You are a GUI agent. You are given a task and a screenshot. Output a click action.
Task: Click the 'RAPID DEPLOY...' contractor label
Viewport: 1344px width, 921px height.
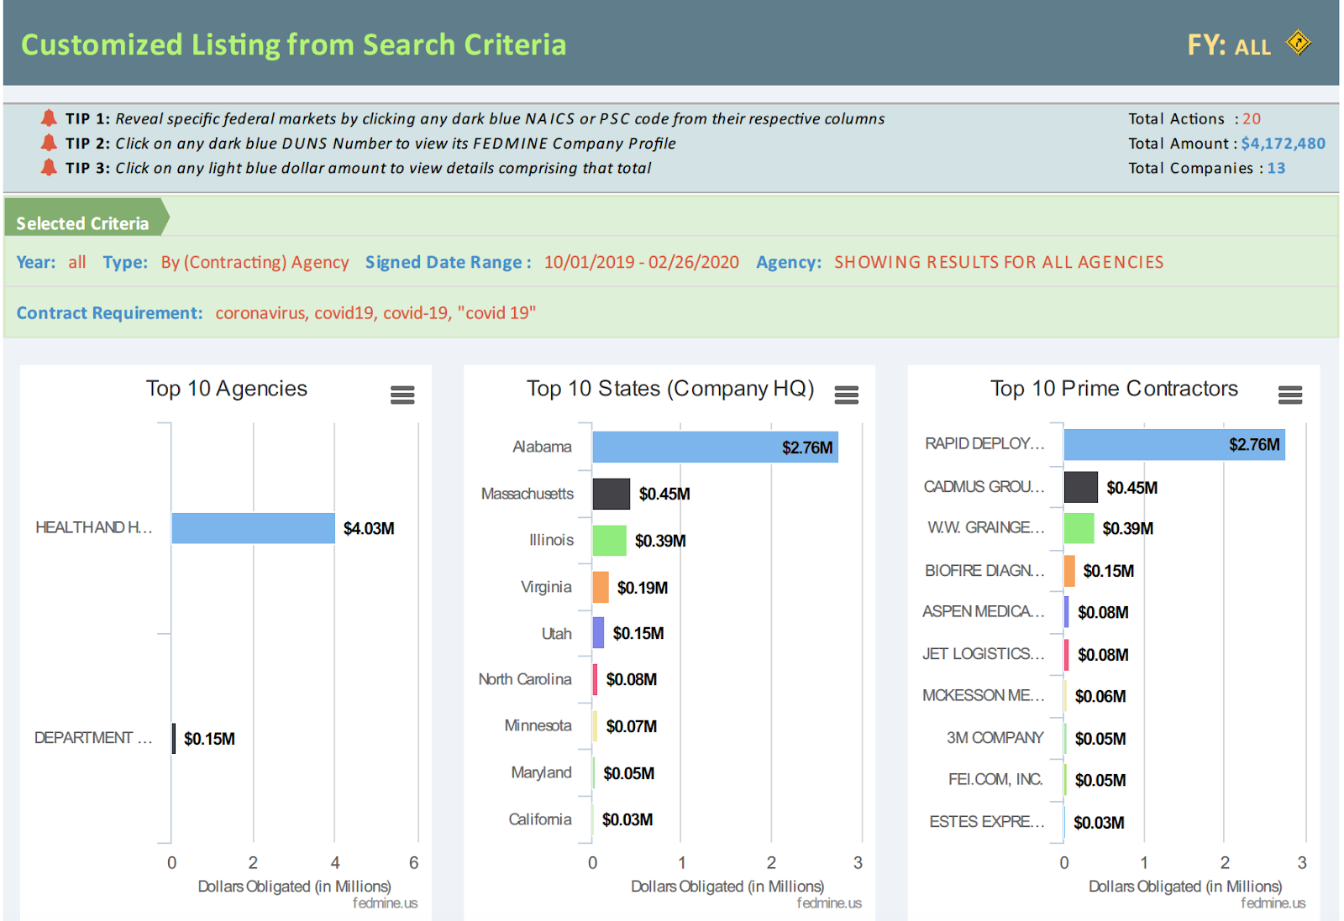[984, 443]
